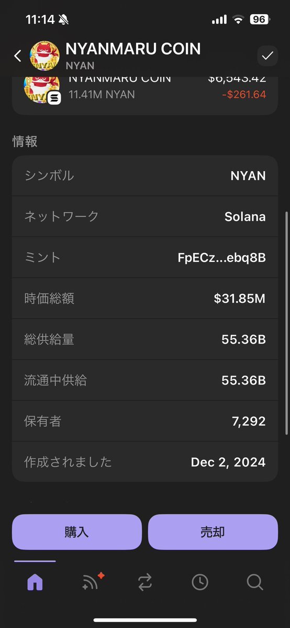This screenshot has width=290, height=628.
Task: Tap the 購入 buy button
Action: click(x=77, y=532)
